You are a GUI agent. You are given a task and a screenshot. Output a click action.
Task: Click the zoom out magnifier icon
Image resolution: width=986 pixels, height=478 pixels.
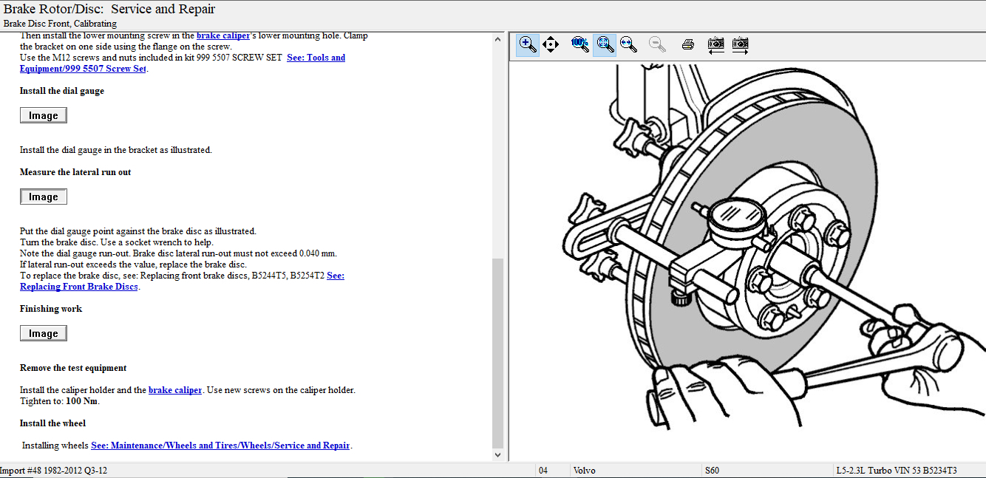tap(656, 44)
